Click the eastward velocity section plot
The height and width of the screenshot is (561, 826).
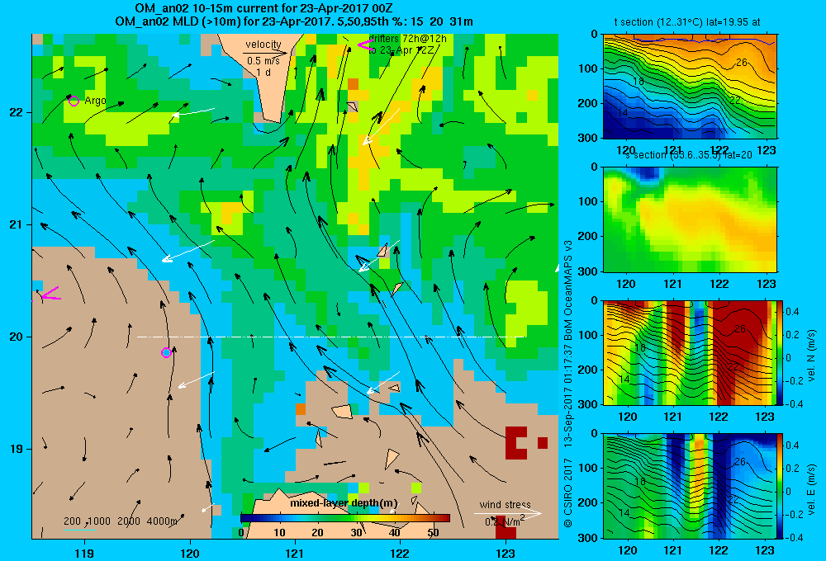pos(690,486)
